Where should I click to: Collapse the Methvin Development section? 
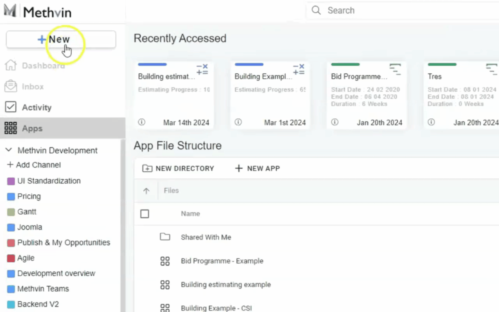9,150
